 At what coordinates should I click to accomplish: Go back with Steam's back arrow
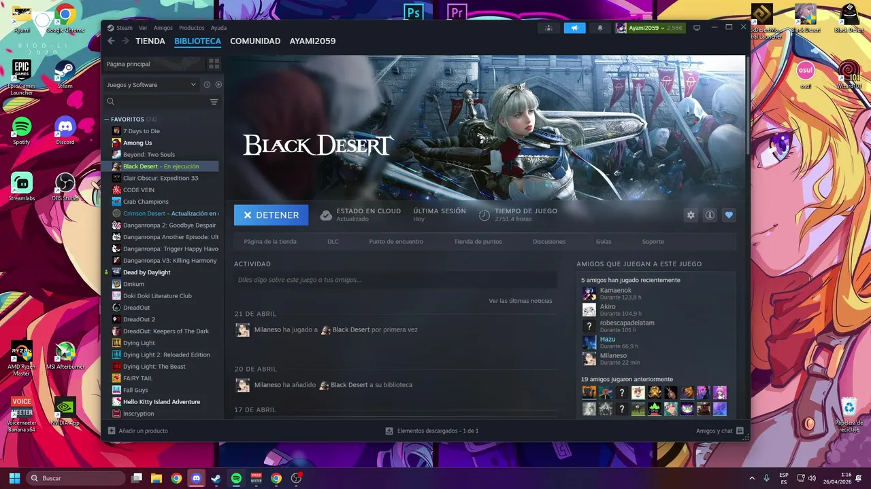pos(111,41)
